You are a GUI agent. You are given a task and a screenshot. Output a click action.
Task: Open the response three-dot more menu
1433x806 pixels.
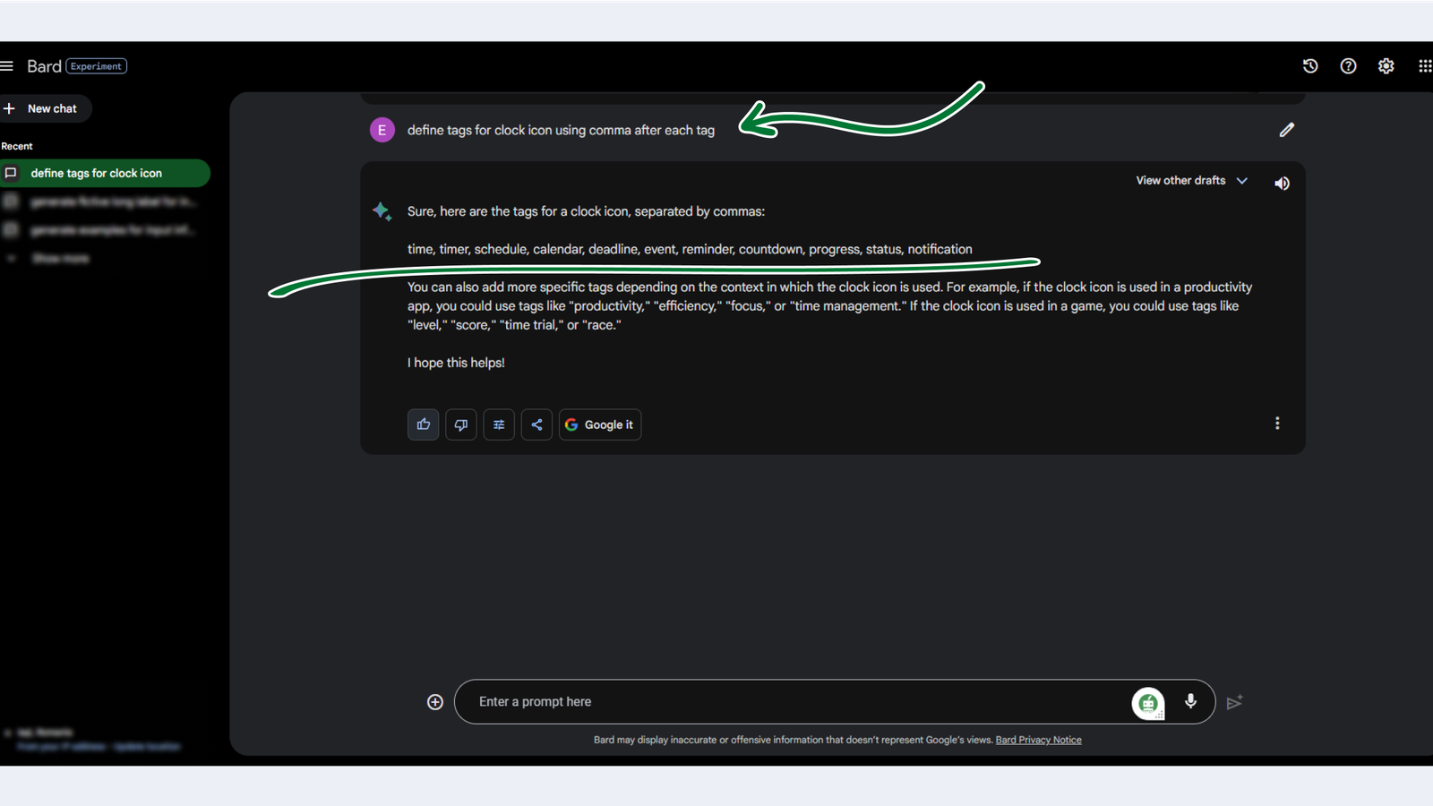(1277, 424)
